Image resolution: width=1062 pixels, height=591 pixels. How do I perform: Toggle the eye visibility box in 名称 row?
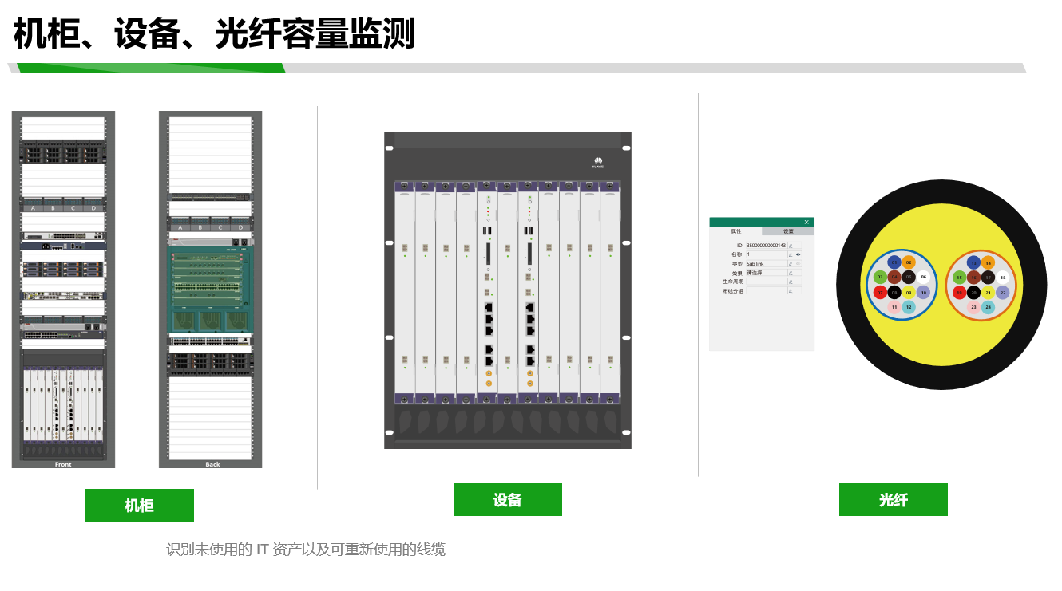pyautogui.click(x=798, y=254)
